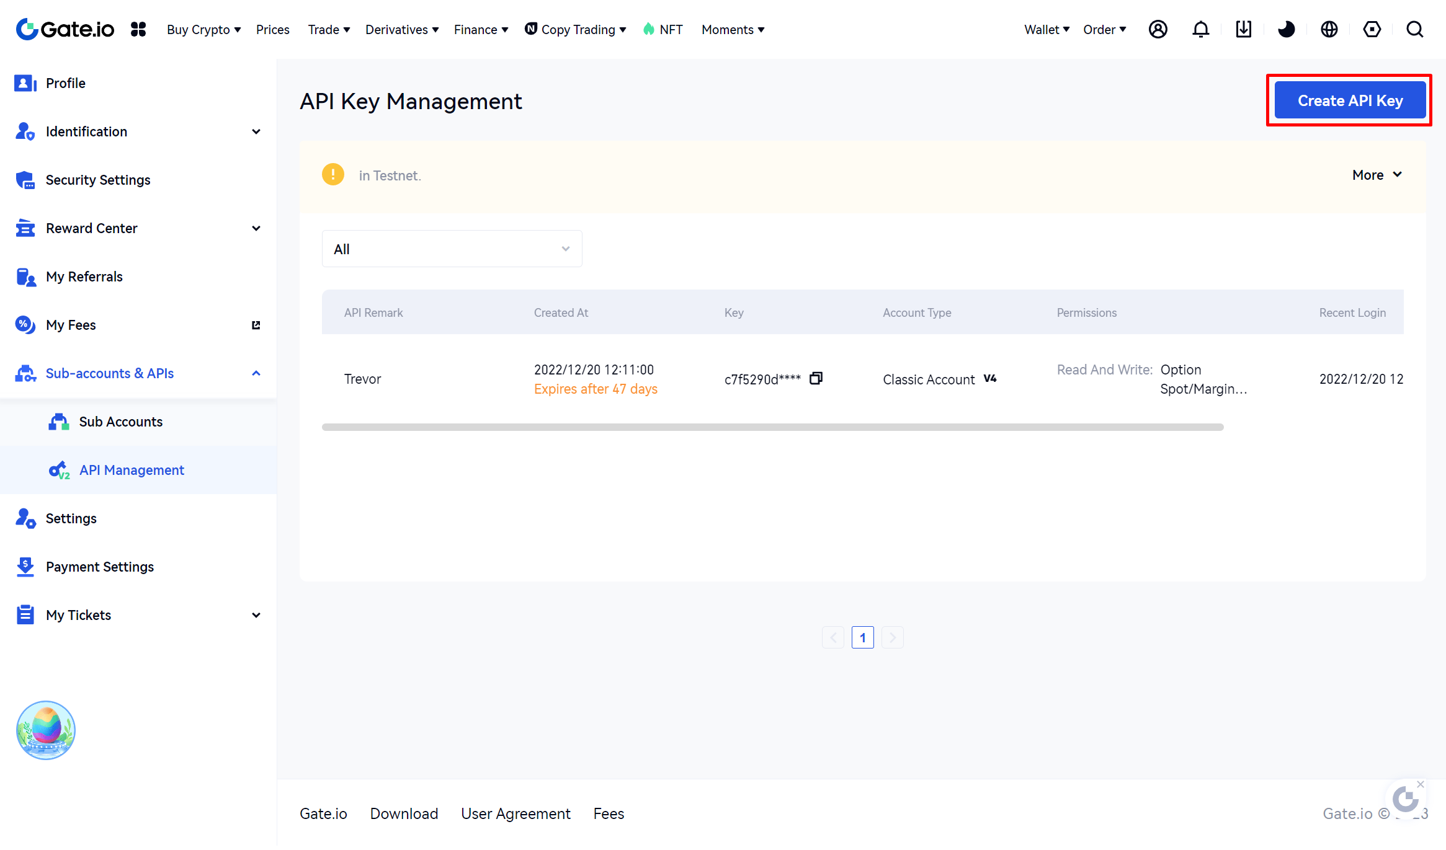Open Payment Settings in sidebar
The width and height of the screenshot is (1446, 850).
pos(100,567)
